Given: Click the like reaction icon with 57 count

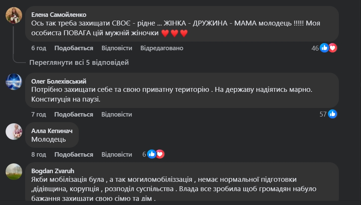Looking at the screenshot, I should coord(332,114).
